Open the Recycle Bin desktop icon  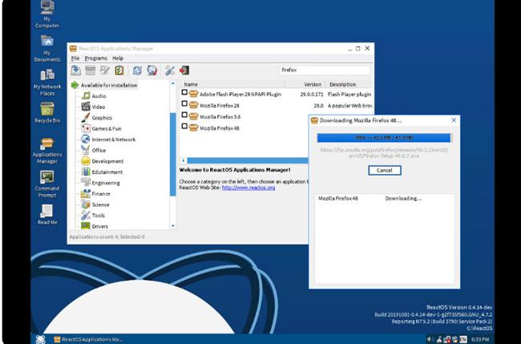[47, 111]
